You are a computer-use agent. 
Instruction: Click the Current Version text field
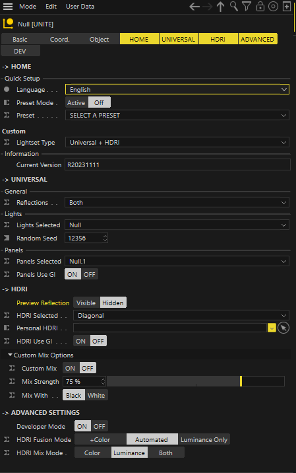click(x=177, y=164)
